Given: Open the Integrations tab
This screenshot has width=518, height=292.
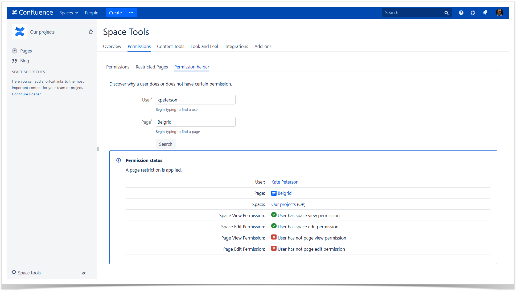Looking at the screenshot, I should 236,46.
